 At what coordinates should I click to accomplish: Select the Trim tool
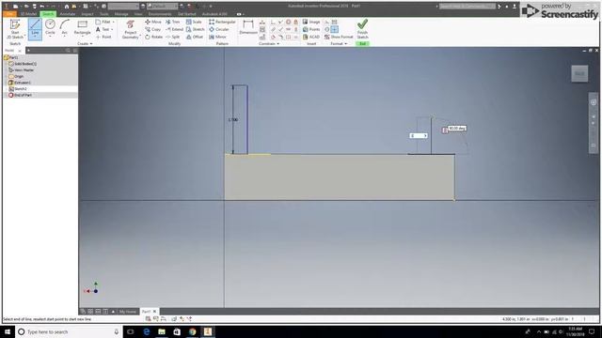pos(173,22)
